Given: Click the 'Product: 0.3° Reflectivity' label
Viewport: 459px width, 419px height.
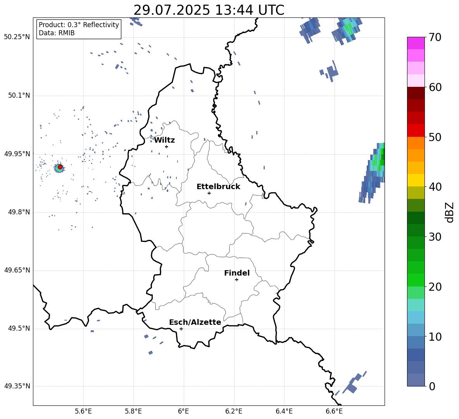Looking at the screenshot, I should click(79, 25).
